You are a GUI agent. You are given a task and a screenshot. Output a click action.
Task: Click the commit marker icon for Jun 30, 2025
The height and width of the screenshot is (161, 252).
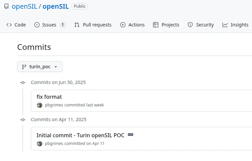pyautogui.click(x=23, y=83)
